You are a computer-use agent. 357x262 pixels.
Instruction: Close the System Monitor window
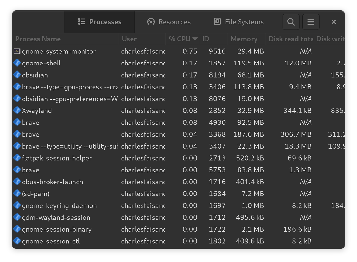click(333, 22)
